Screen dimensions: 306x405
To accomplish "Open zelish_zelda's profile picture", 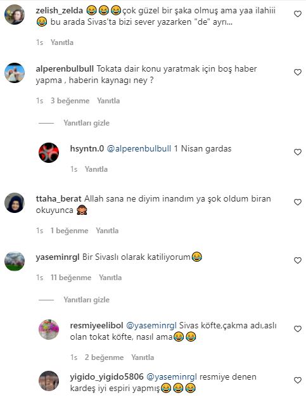I will click(x=15, y=15).
